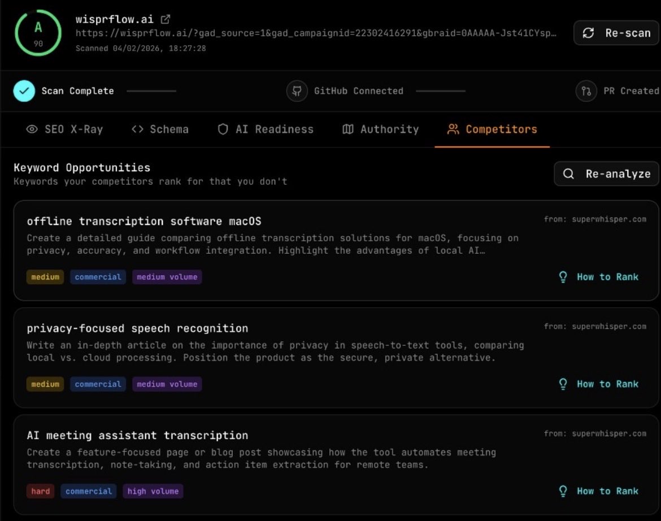Click the hard difficulty tag
Screen dimensions: 661x521
(41, 491)
